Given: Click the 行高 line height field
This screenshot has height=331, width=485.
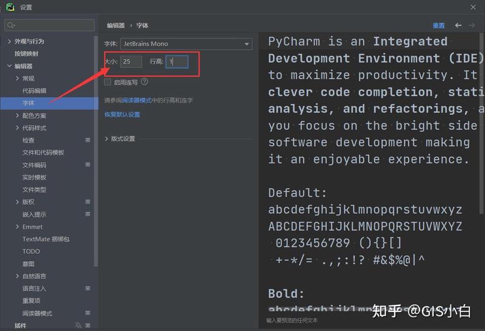Looking at the screenshot, I should pyautogui.click(x=177, y=61).
